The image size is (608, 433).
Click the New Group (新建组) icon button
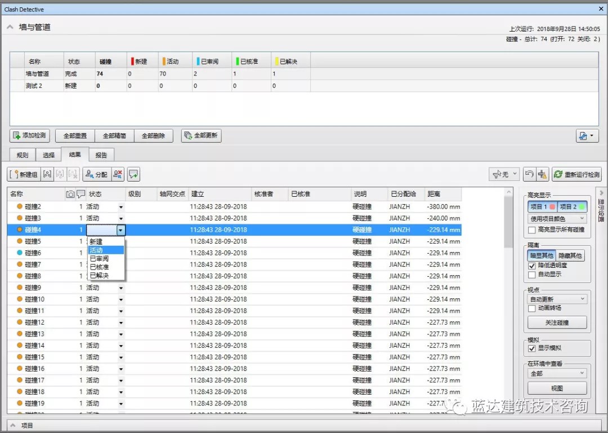pyautogui.click(x=24, y=175)
